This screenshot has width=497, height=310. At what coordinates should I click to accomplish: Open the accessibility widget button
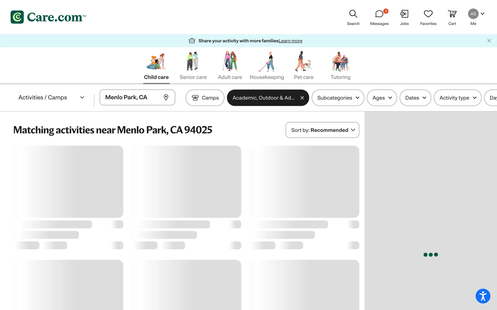click(x=483, y=296)
